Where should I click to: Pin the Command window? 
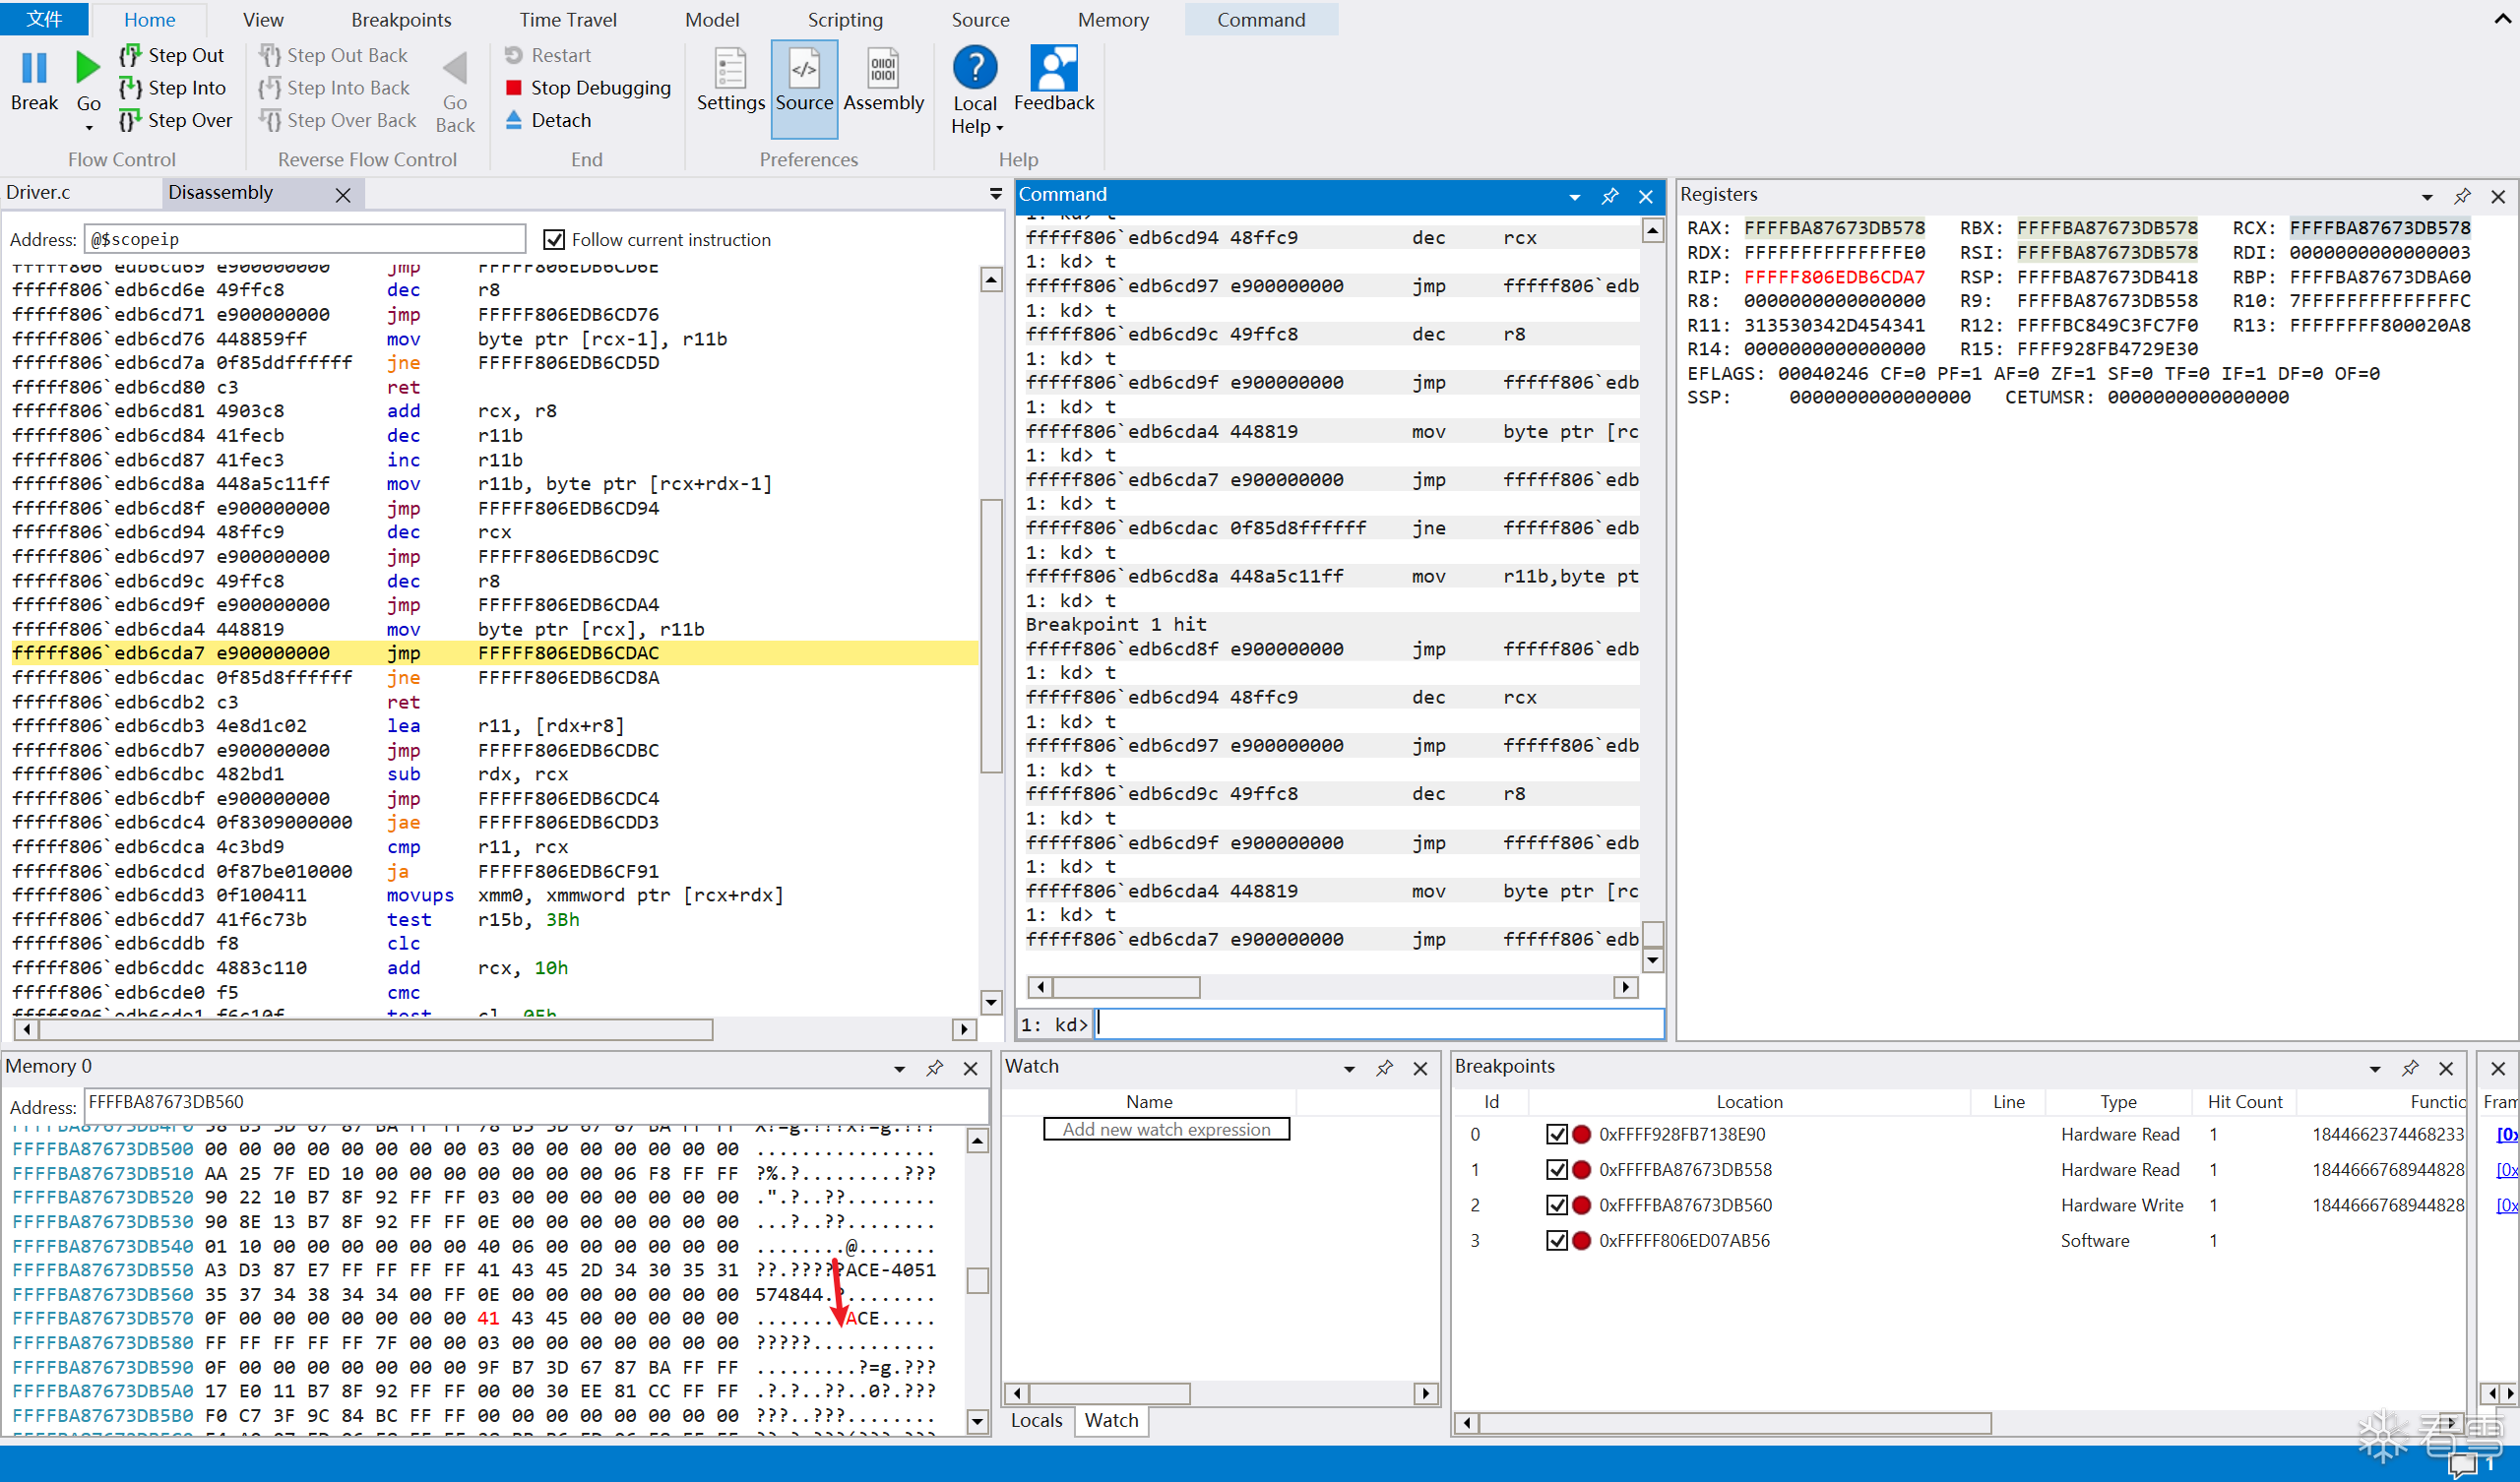[x=1610, y=196]
